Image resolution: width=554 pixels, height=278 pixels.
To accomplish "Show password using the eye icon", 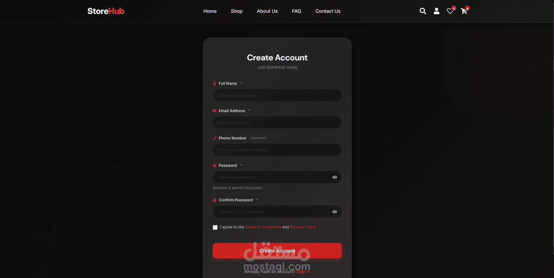I will click(x=335, y=177).
